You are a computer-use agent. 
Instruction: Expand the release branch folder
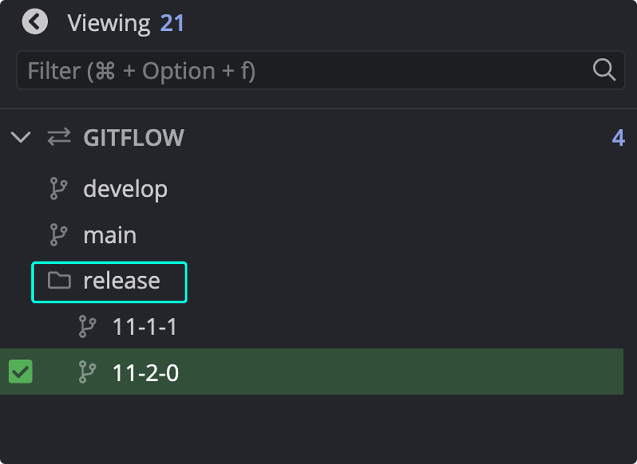click(122, 282)
